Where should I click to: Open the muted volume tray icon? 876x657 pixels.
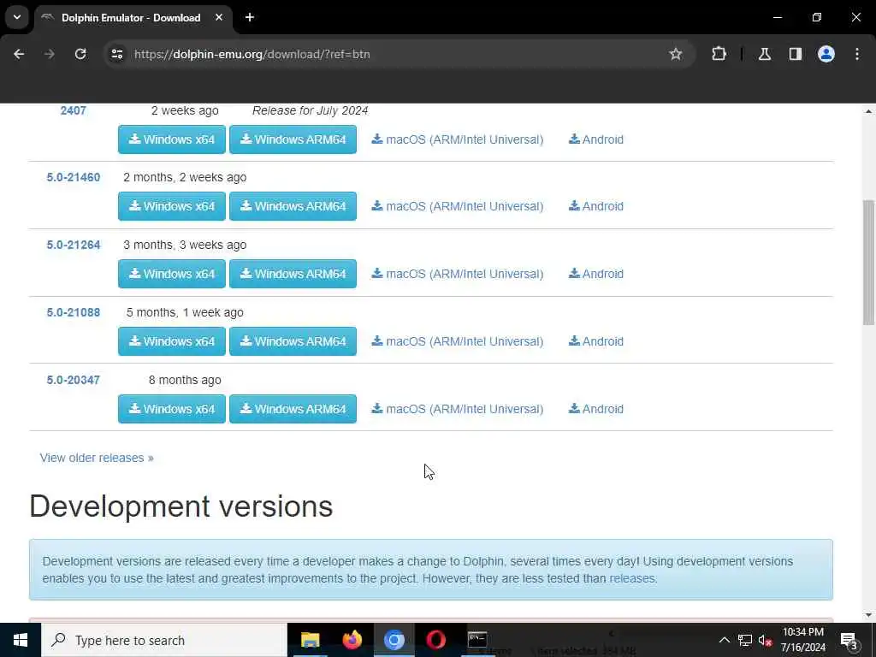click(765, 640)
